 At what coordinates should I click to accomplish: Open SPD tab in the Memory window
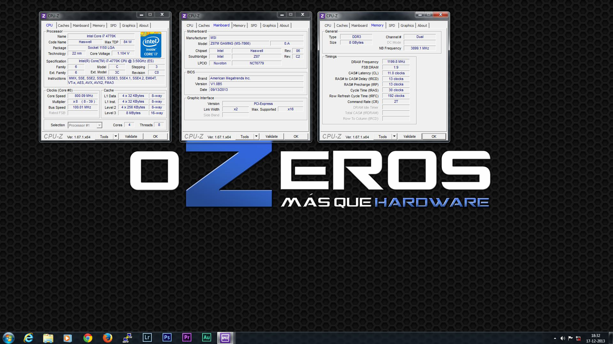click(x=392, y=26)
